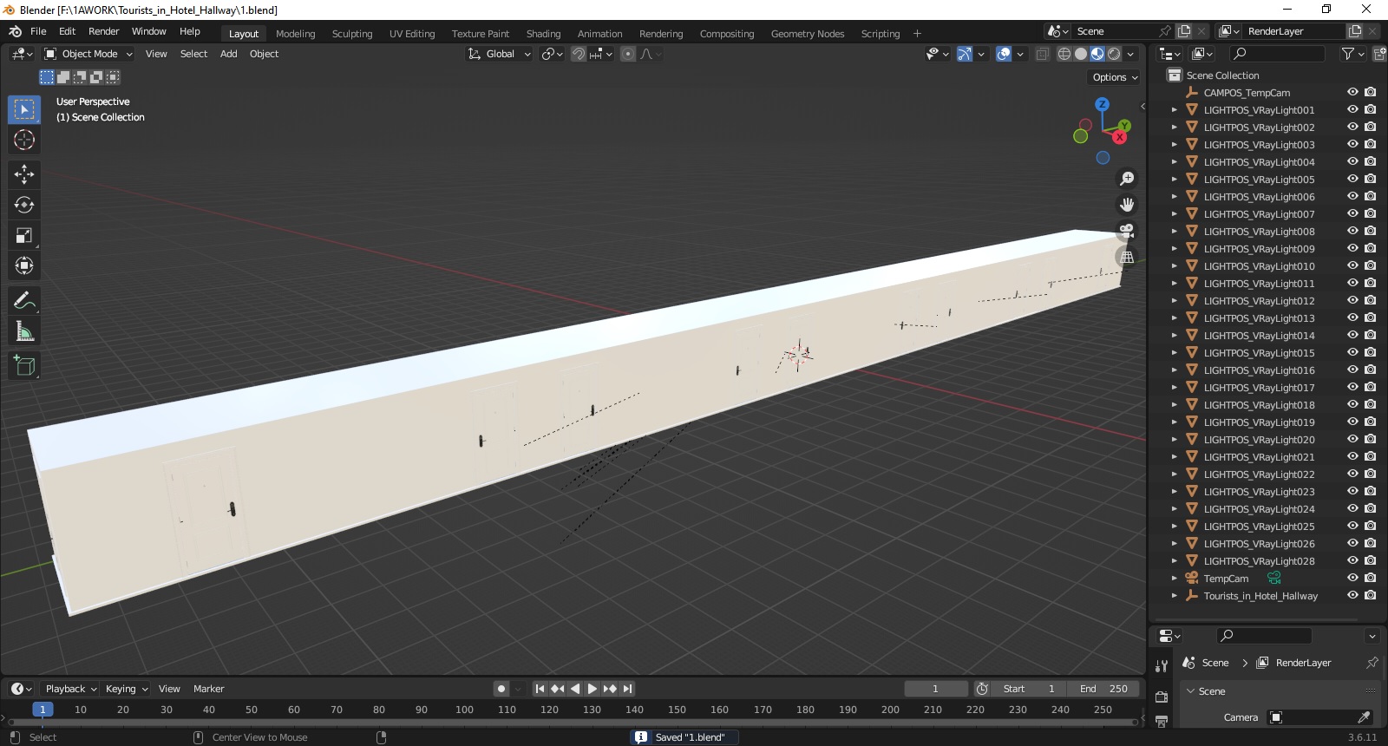Open the Global transform orientation dropdown

499,54
